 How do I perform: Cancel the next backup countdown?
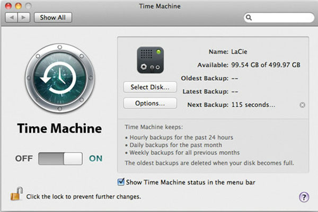[x=302, y=105]
